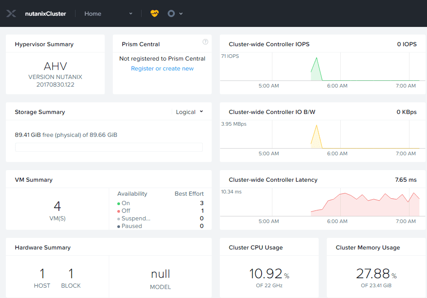Click the Register or create new link
Screen dimensions: 427x298
(162, 69)
